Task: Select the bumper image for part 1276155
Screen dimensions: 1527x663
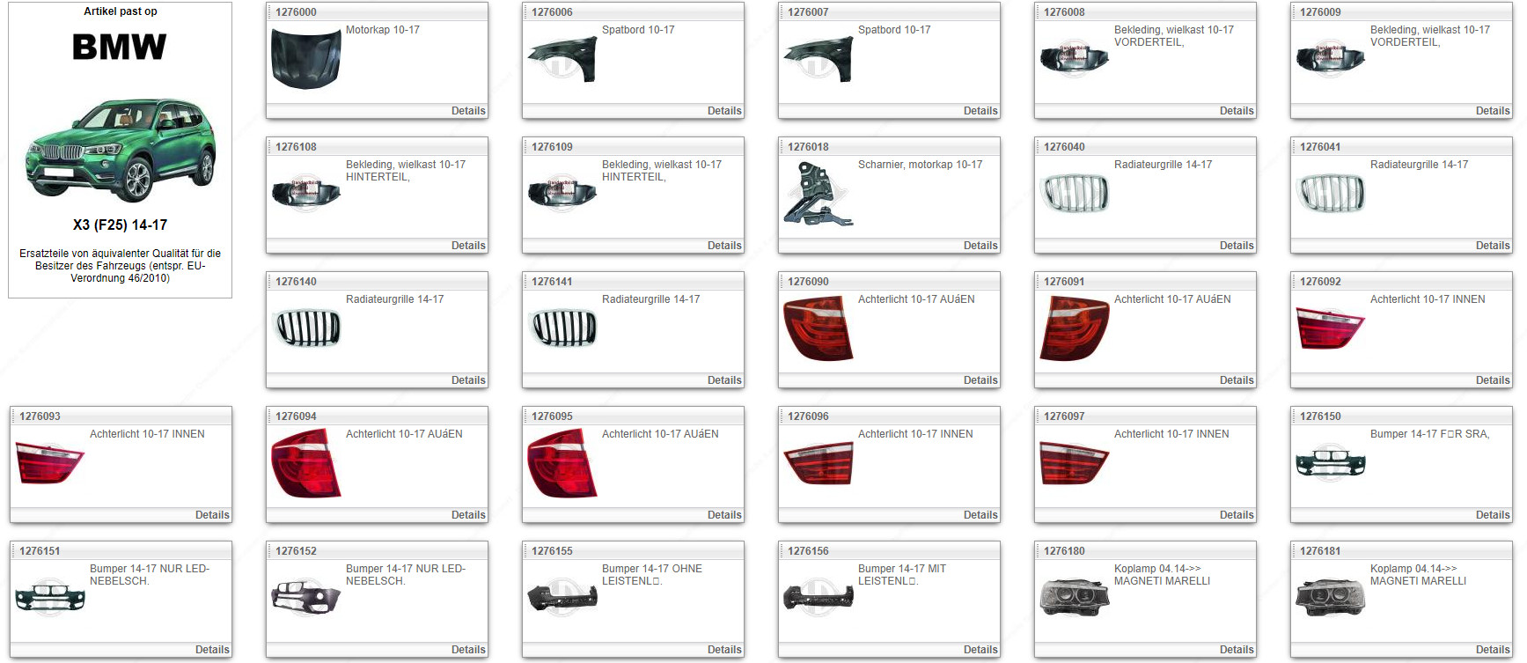Action: (562, 598)
